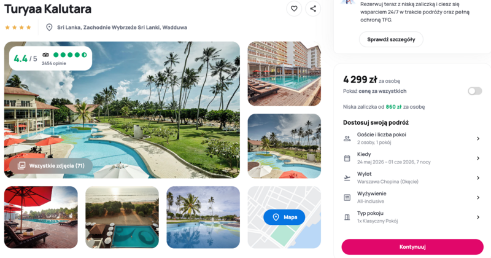Click the meal icon beside Wyżywienie
The height and width of the screenshot is (258, 491).
(347, 198)
